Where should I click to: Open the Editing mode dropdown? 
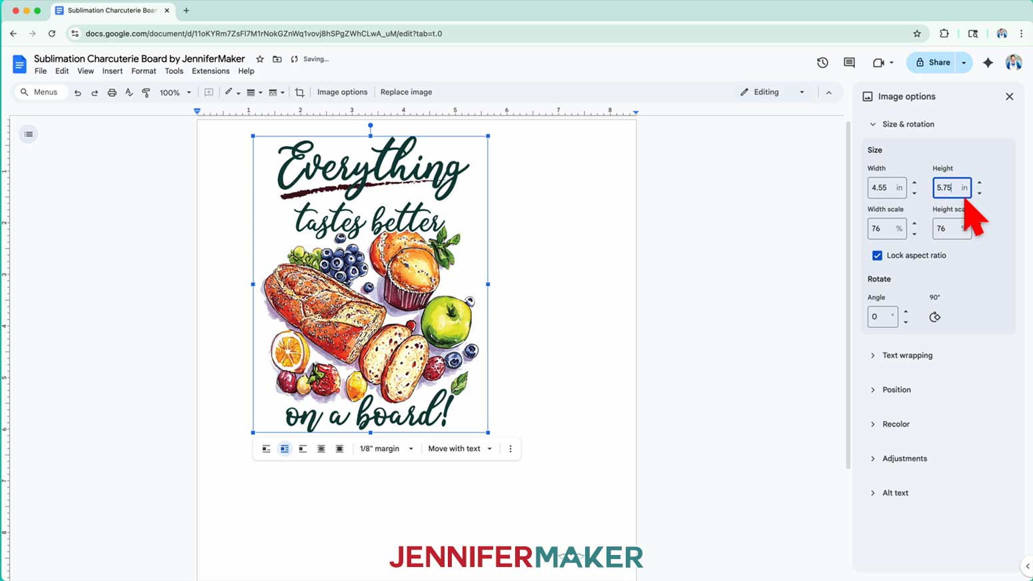click(x=772, y=93)
